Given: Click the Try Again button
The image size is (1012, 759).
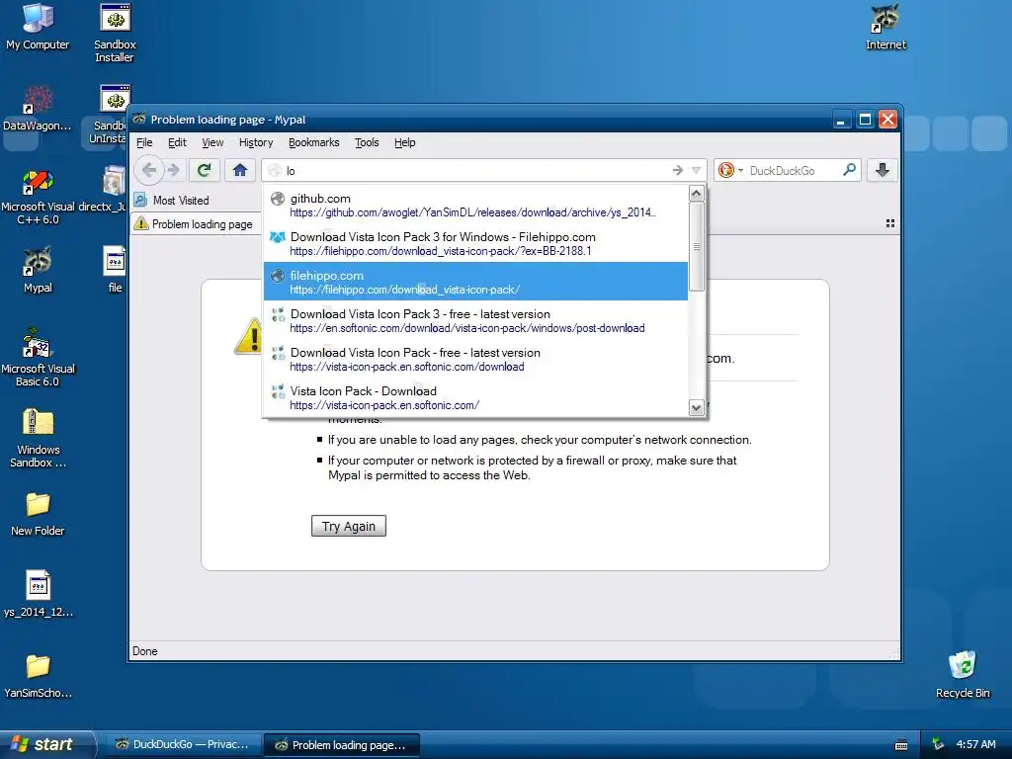Looking at the screenshot, I should point(349,526).
